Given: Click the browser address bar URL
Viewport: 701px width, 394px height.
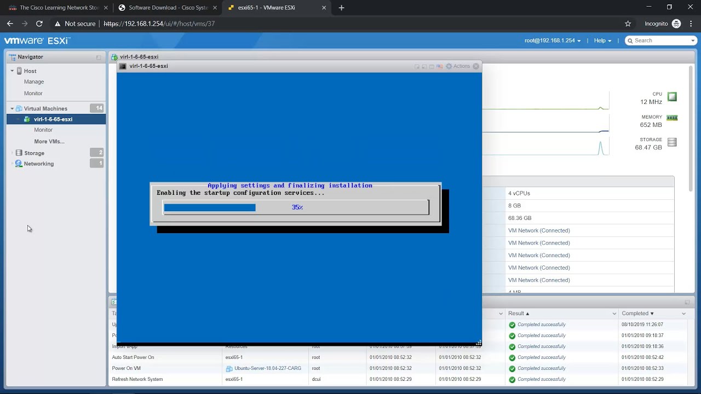Looking at the screenshot, I should pyautogui.click(x=159, y=24).
